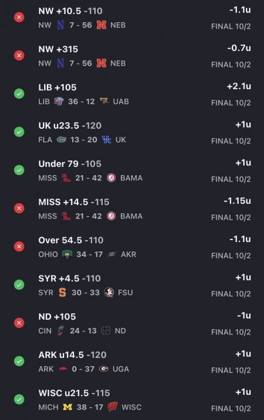Click the red X icon beside Over 54.5
Image resolution: width=264 pixels, height=420 pixels.
19,247
